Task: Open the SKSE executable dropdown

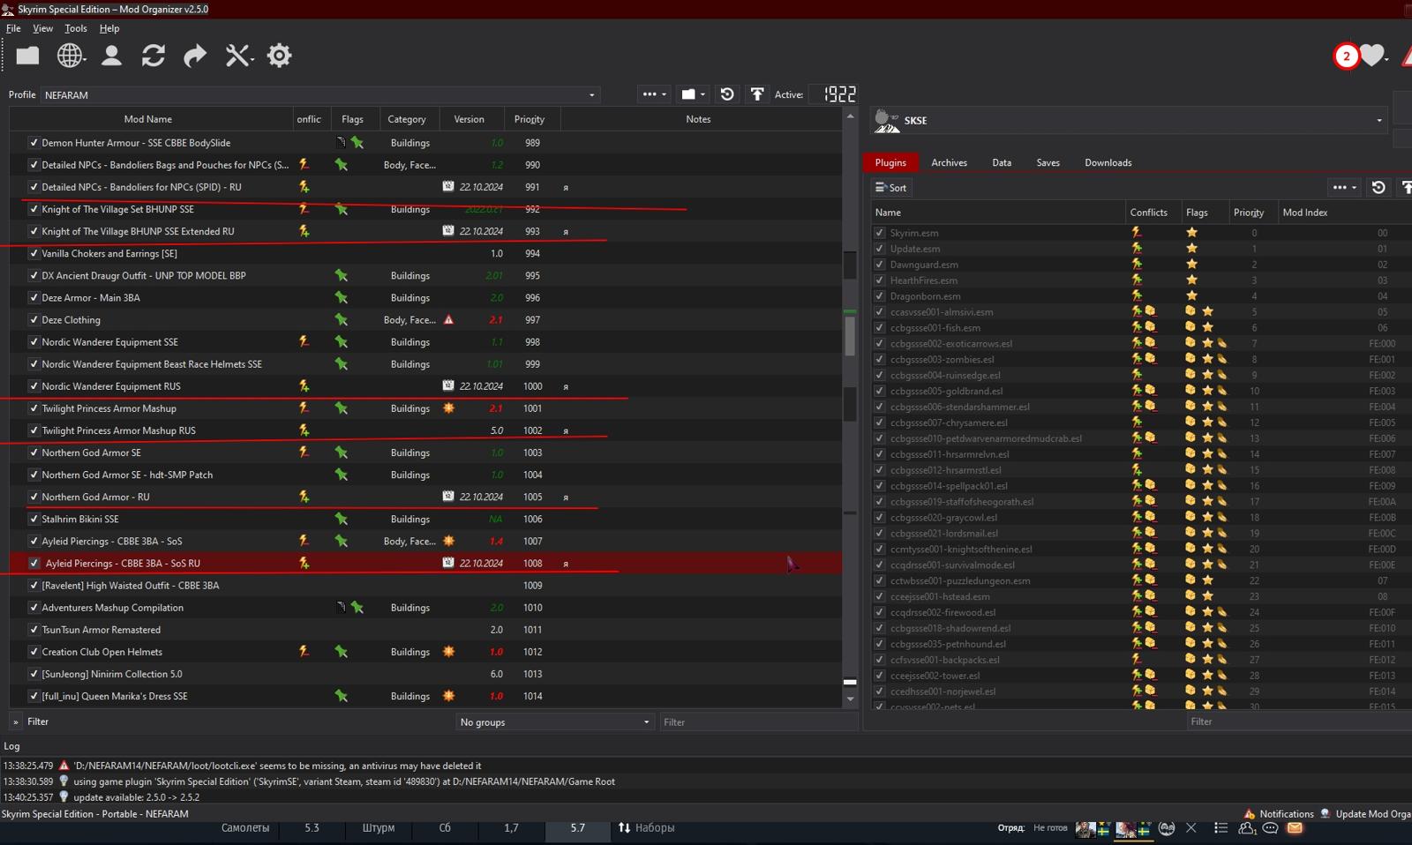Action: [x=1129, y=120]
